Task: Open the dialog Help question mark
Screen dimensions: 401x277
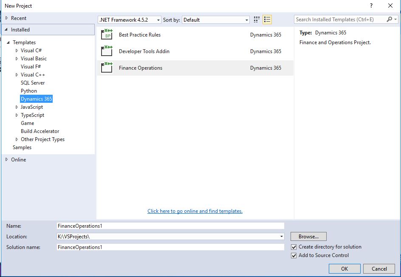Action: click(371, 6)
